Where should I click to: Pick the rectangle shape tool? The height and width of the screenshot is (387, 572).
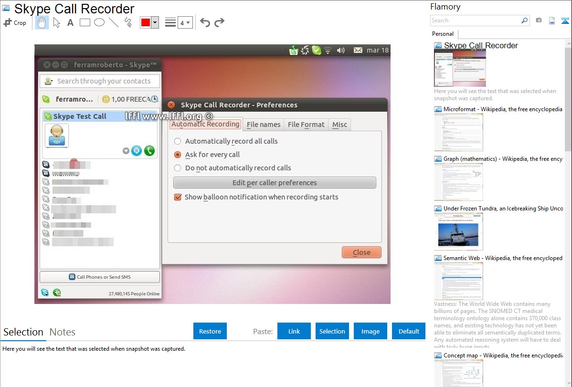(x=85, y=22)
